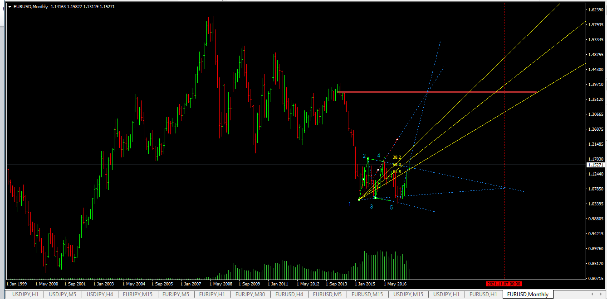
Task: Click the active EURUSD,Monthly chart tab
Action: click(x=528, y=294)
